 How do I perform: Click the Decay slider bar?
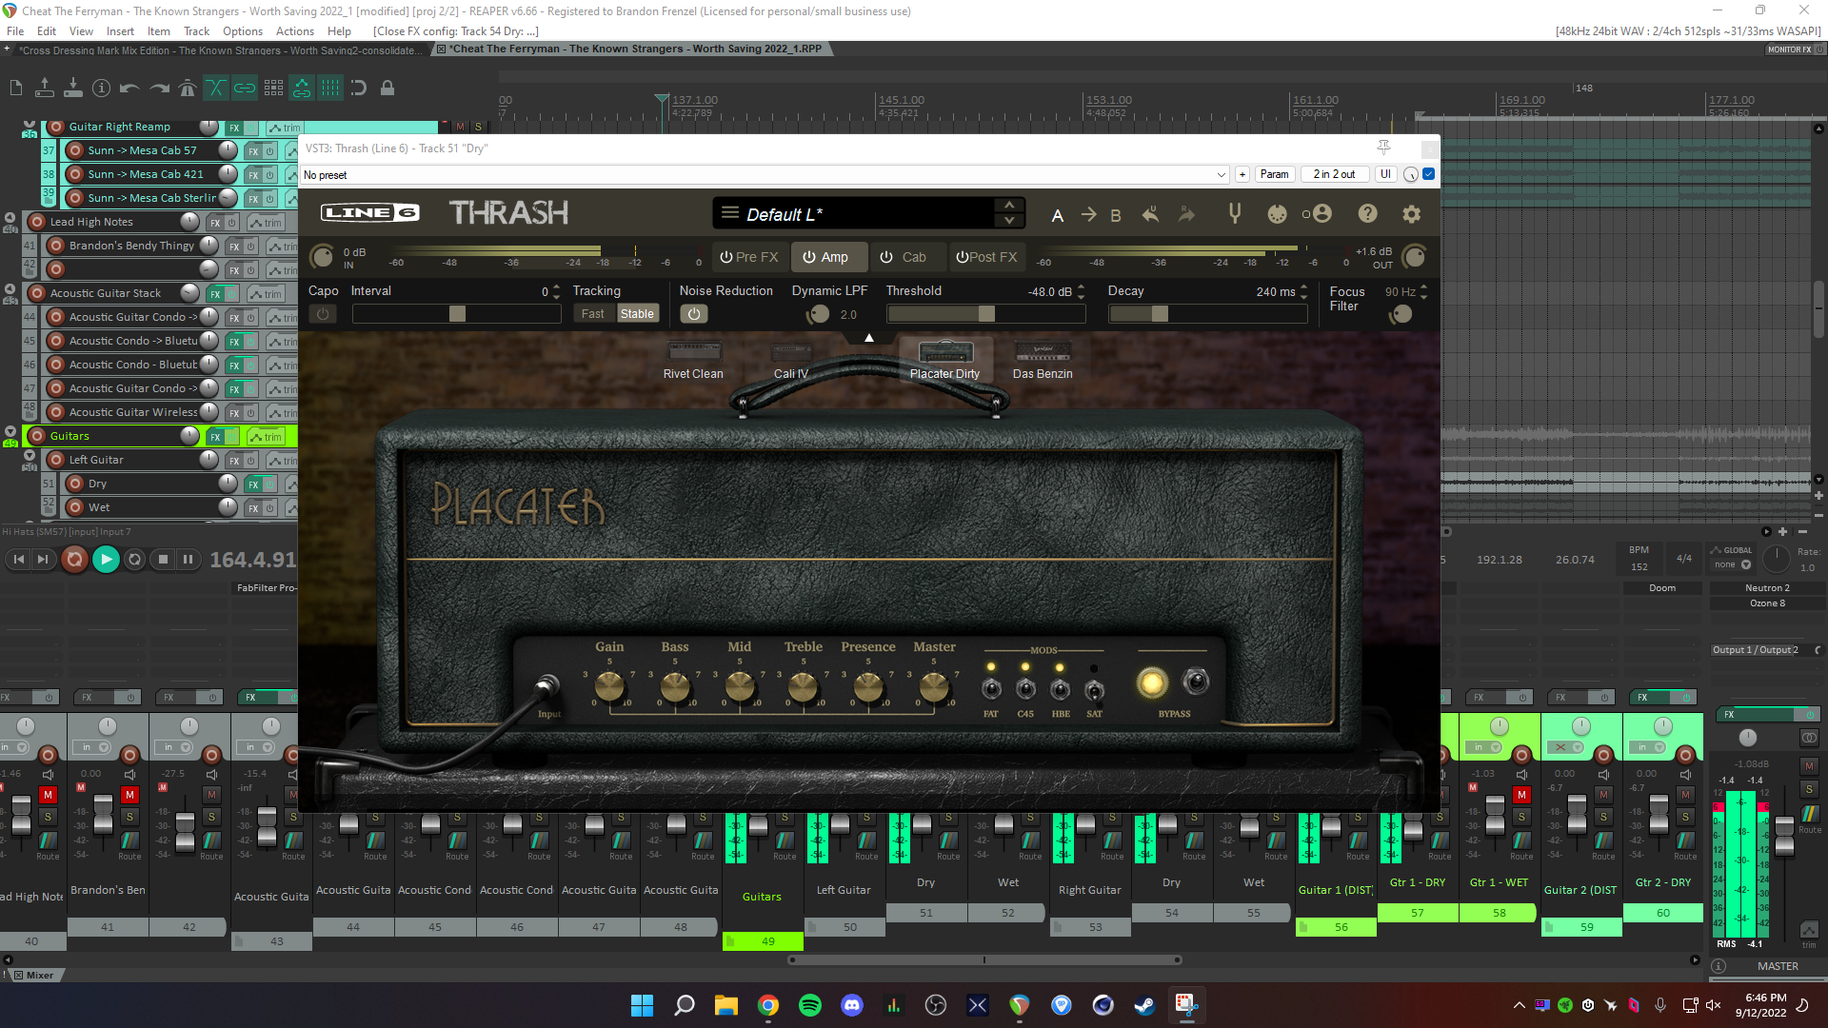click(x=1208, y=314)
